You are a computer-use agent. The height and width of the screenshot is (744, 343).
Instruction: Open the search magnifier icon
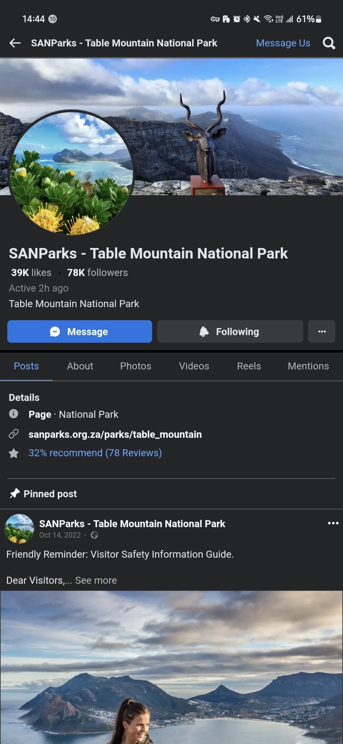click(328, 43)
